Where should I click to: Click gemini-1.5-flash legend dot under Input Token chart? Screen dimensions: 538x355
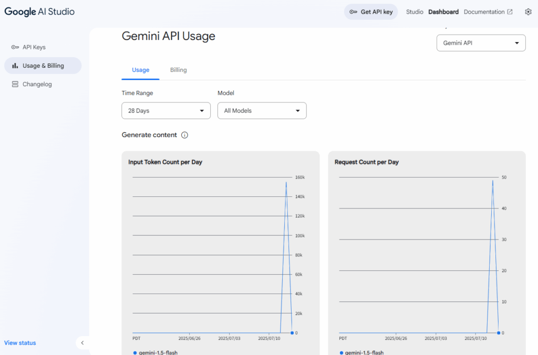pyautogui.click(x=135, y=352)
